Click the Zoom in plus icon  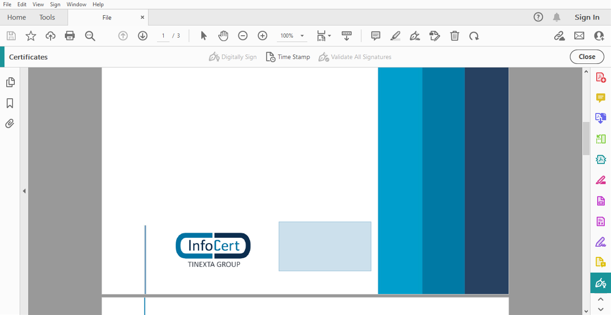click(263, 36)
